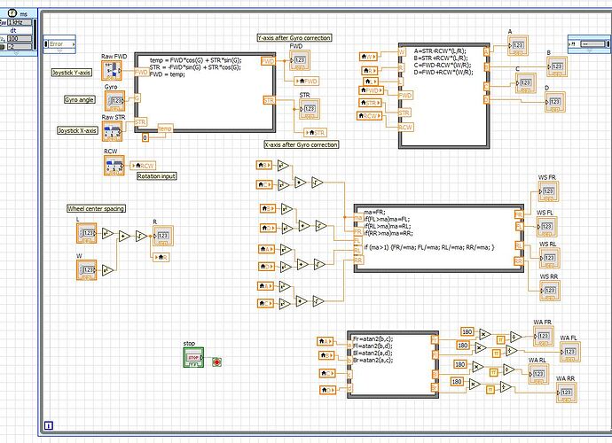Select the D indicator terminal

[x=555, y=102]
